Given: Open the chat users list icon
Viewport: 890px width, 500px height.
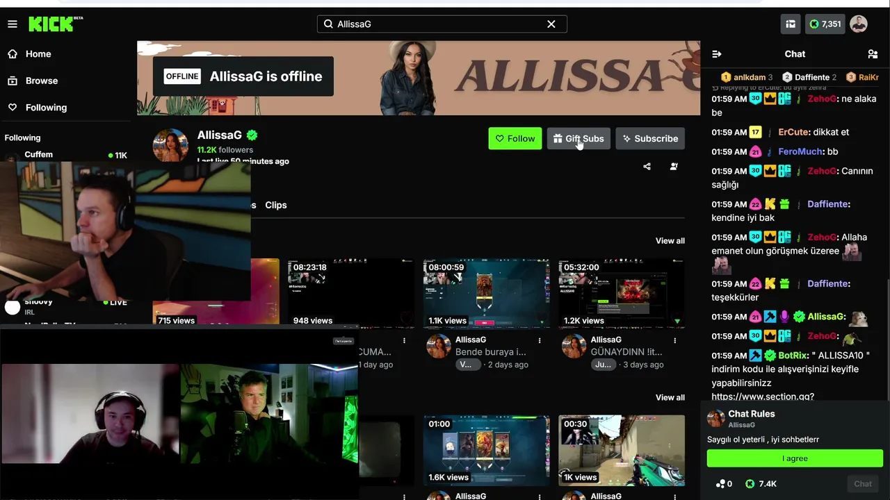Looking at the screenshot, I should [873, 54].
